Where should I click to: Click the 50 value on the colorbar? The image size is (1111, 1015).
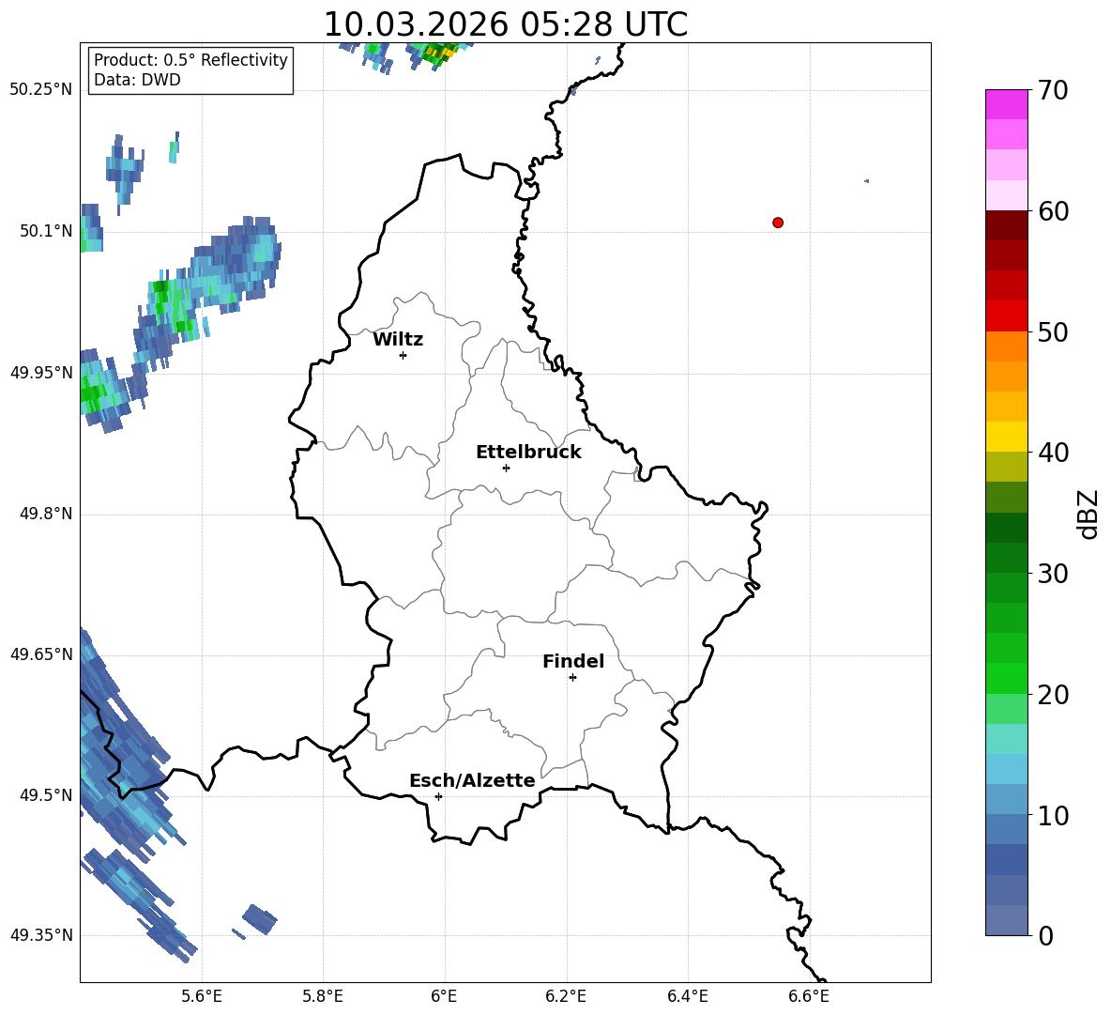1053,331
